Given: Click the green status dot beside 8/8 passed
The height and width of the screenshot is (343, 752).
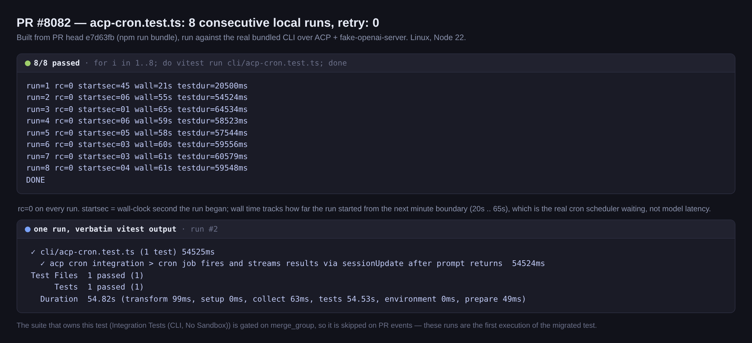Looking at the screenshot, I should (x=28, y=63).
